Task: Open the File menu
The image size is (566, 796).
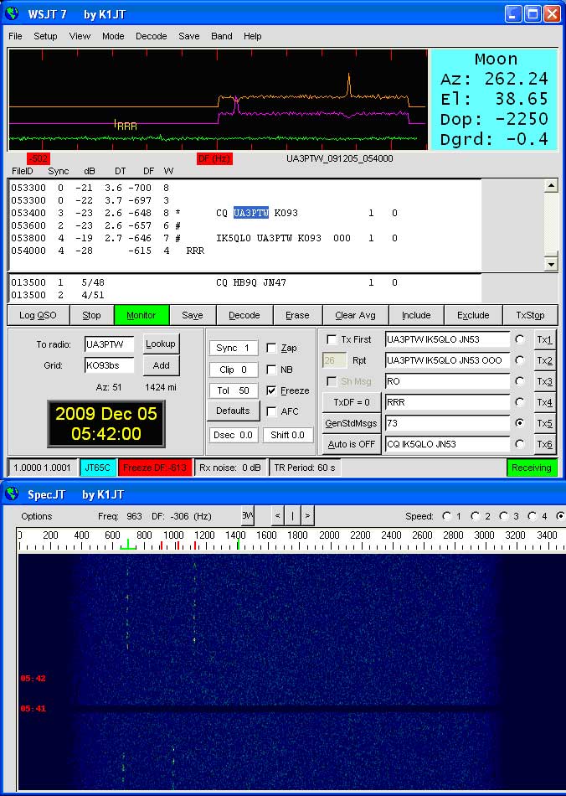Action: coord(15,36)
